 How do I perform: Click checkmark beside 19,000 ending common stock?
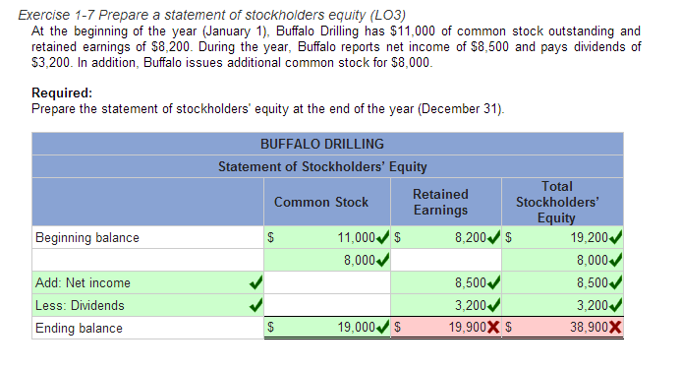(x=382, y=327)
